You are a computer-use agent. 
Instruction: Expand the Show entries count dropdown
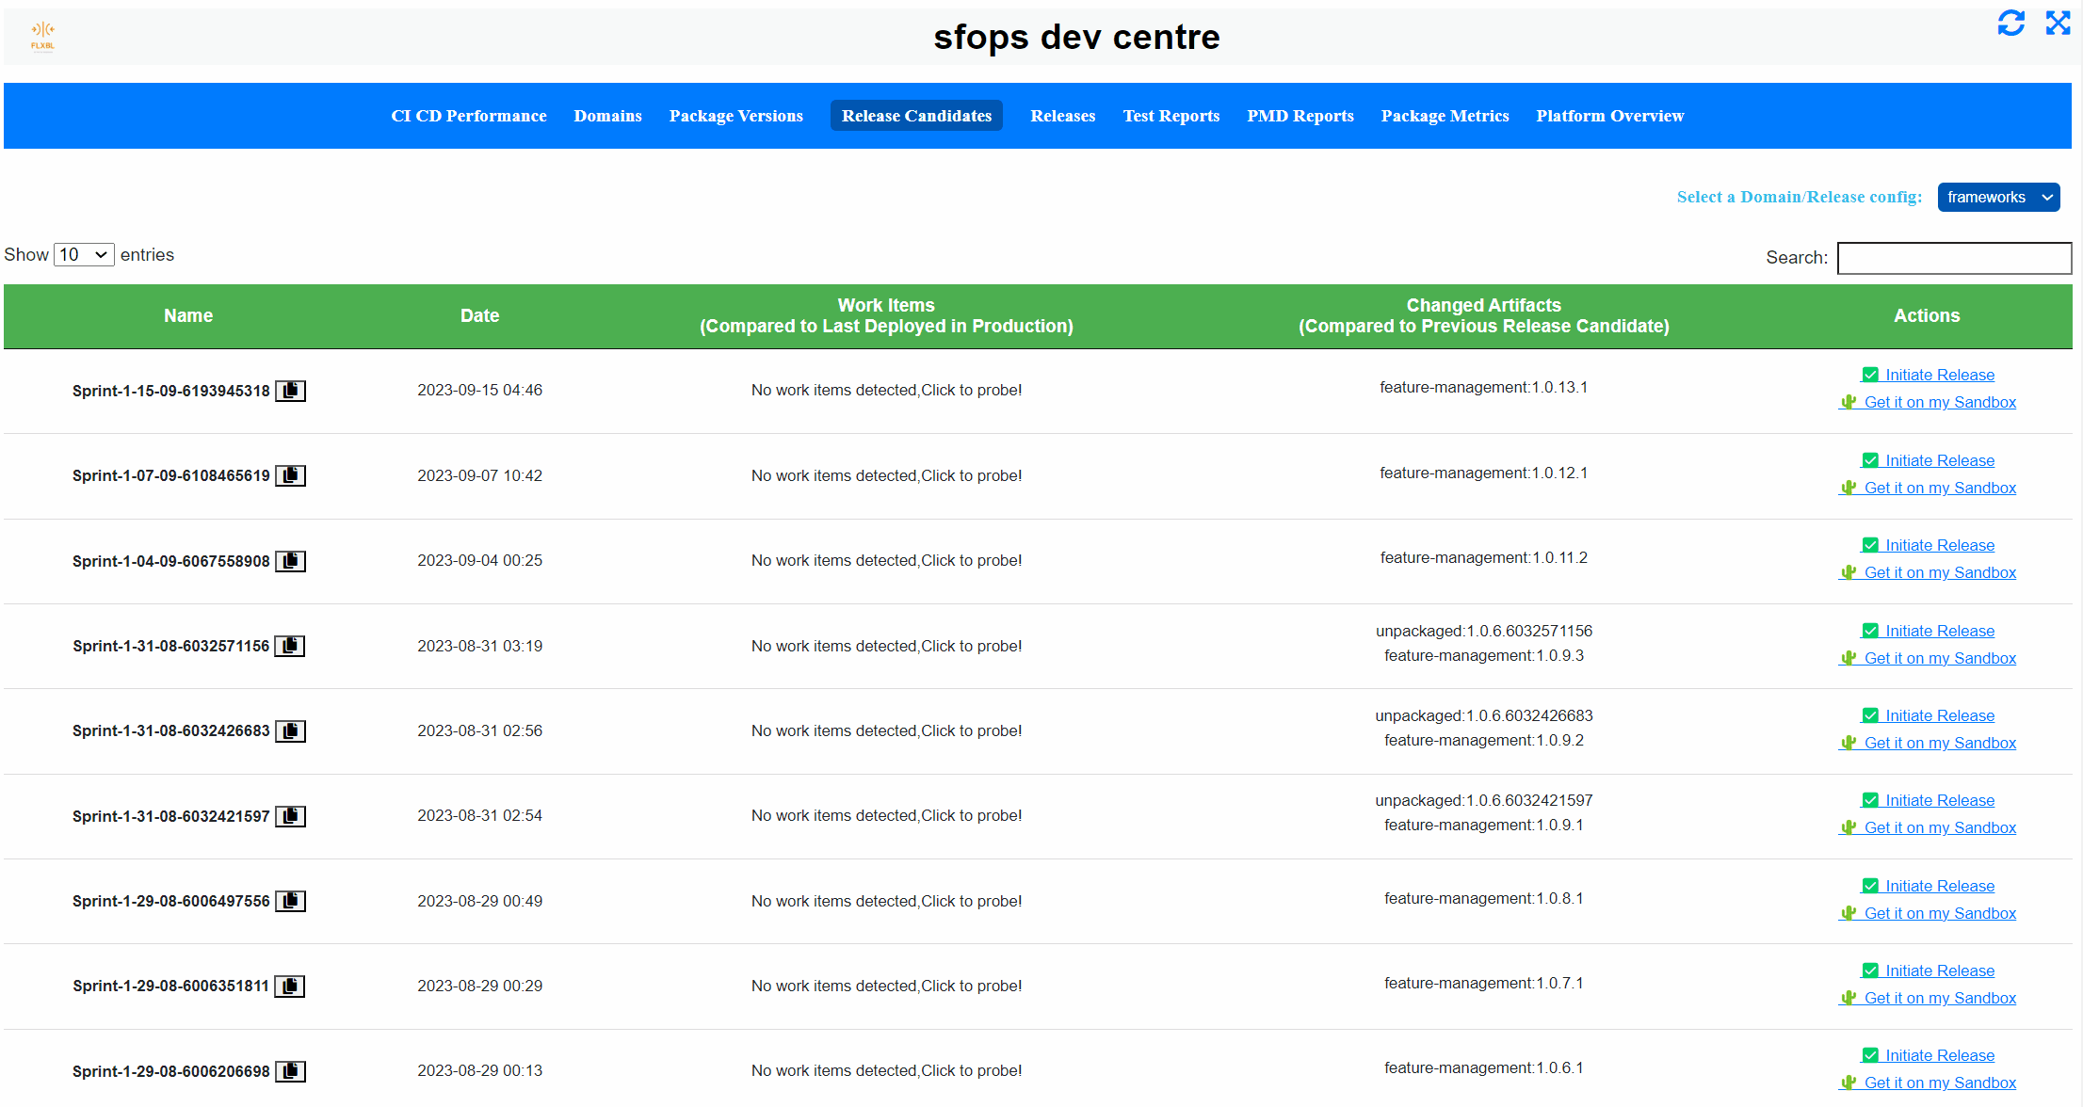click(x=84, y=255)
